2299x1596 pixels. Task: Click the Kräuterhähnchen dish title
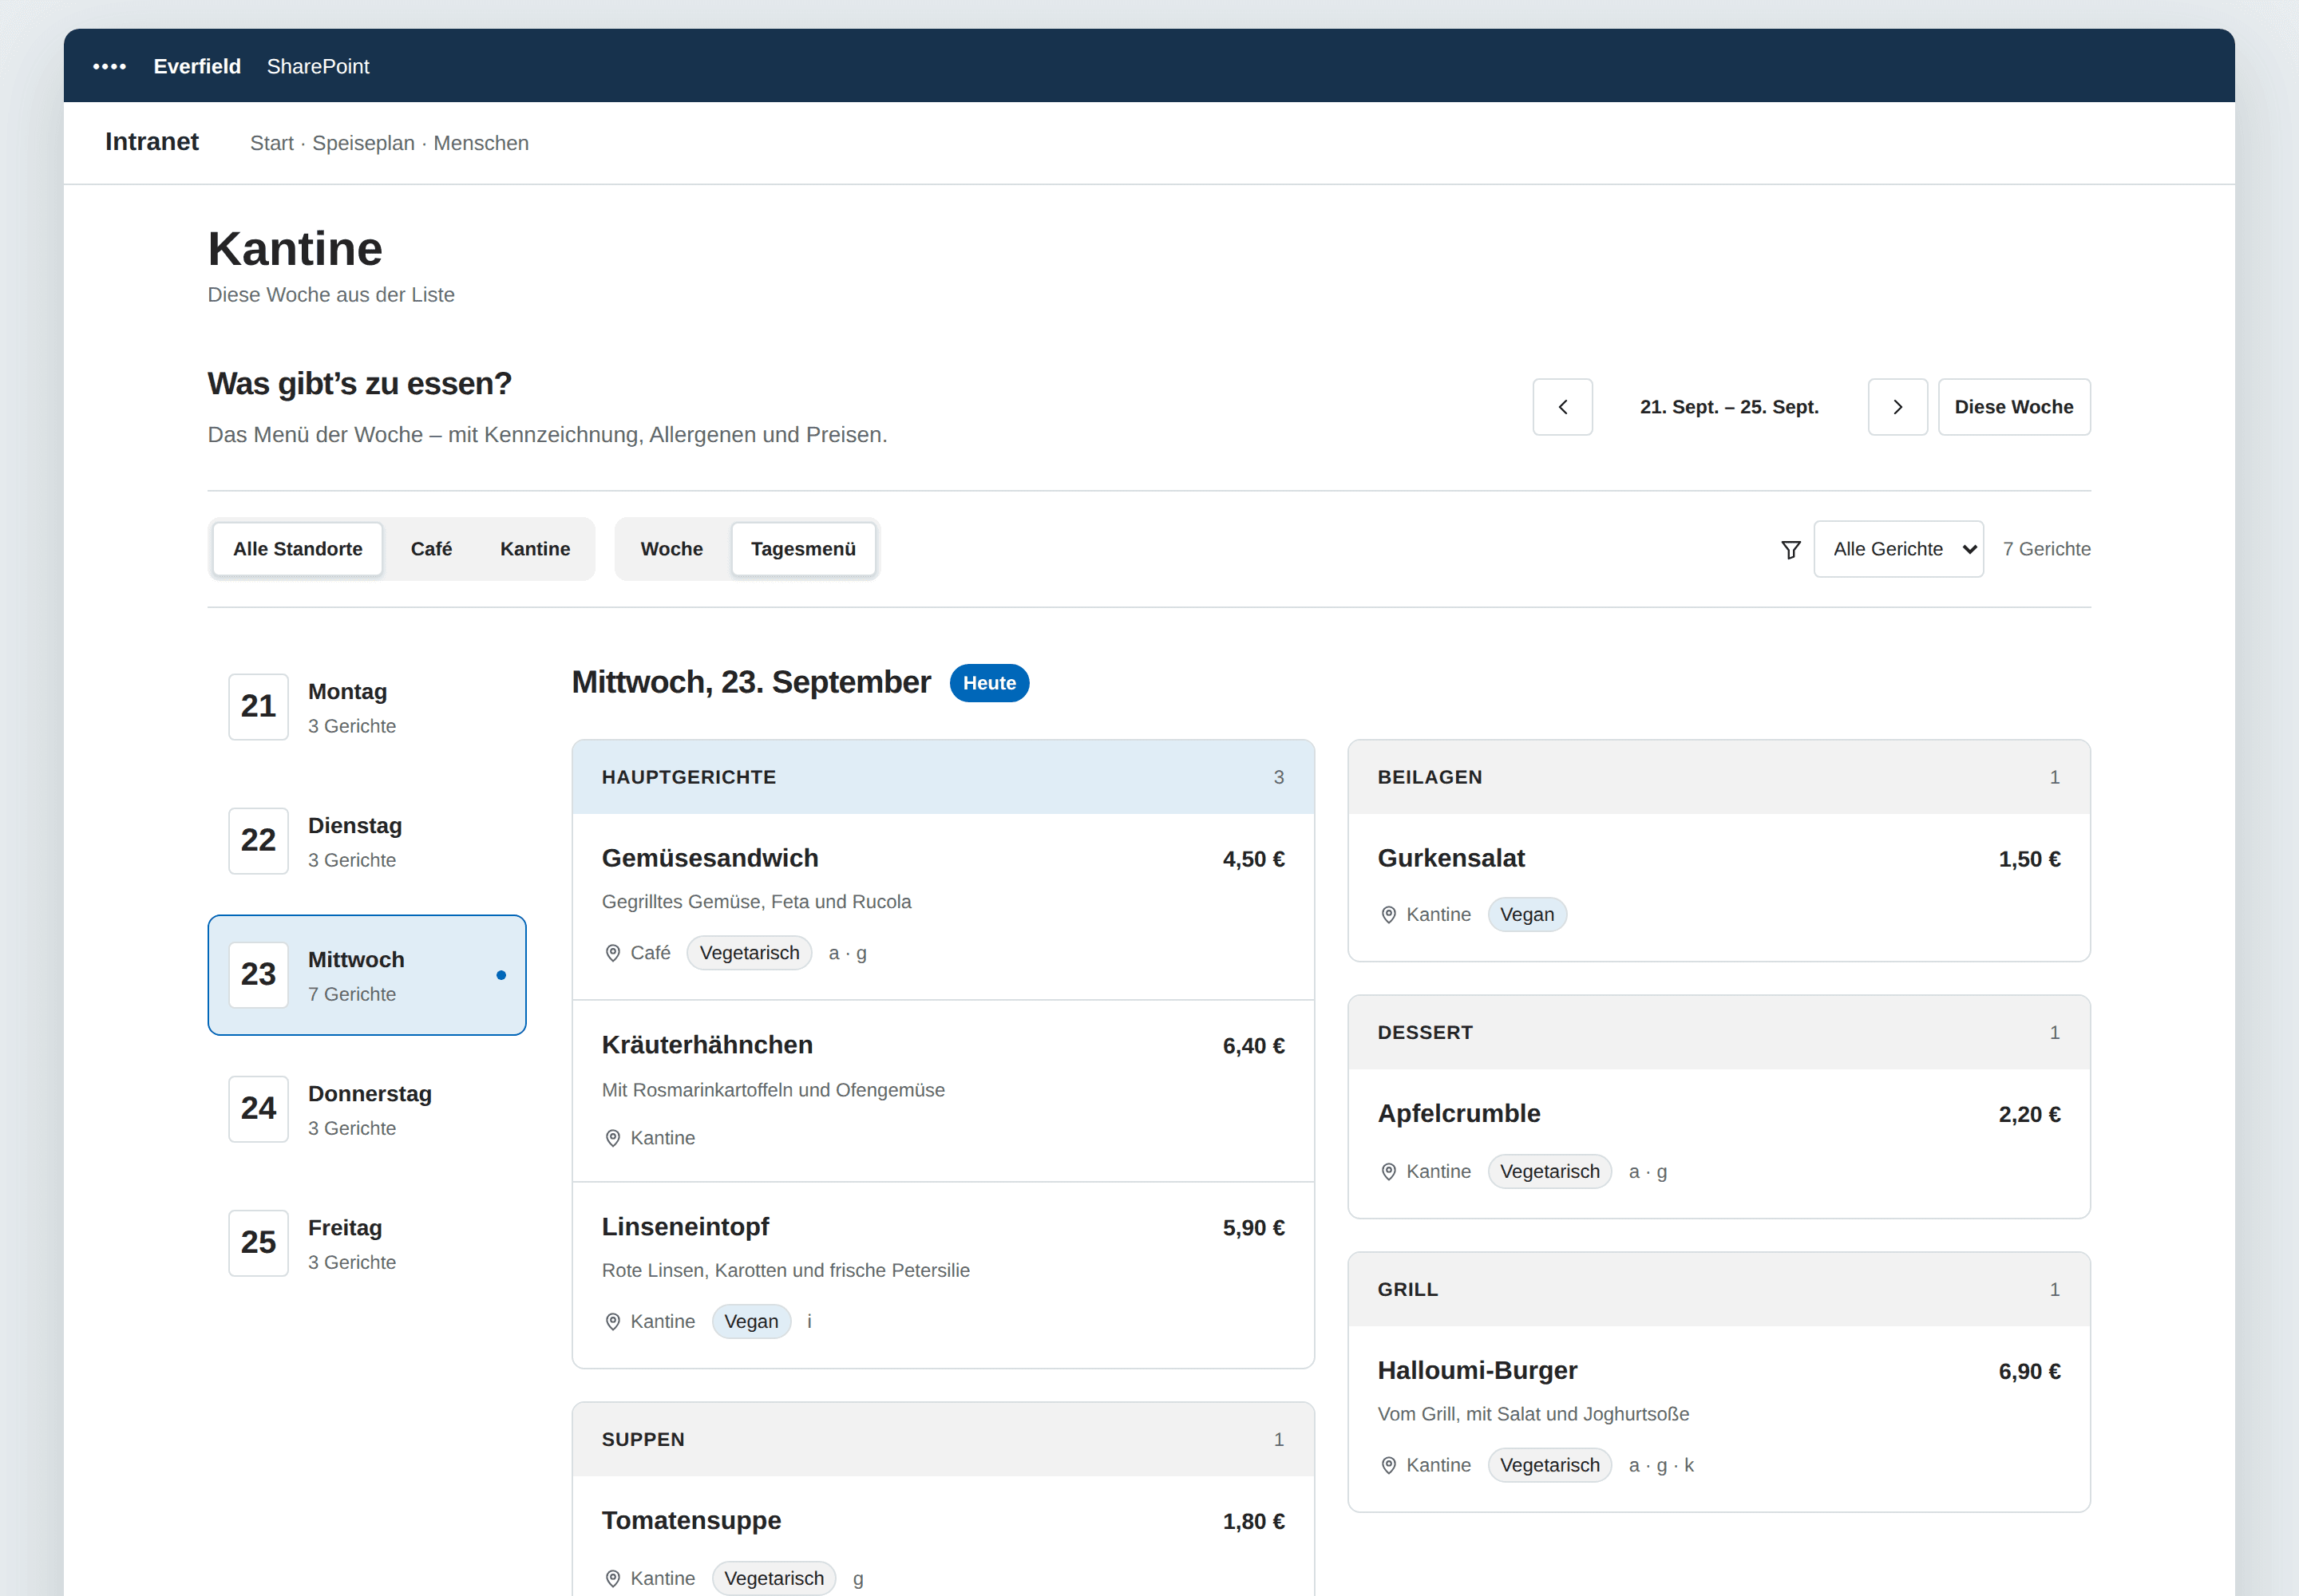click(x=706, y=1045)
